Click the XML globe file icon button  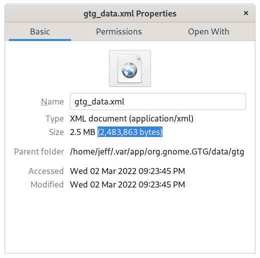click(130, 68)
